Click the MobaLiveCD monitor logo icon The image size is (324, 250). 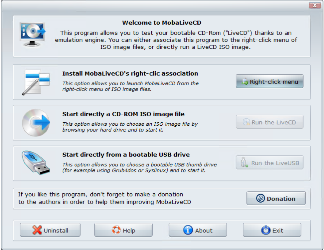coord(33,34)
